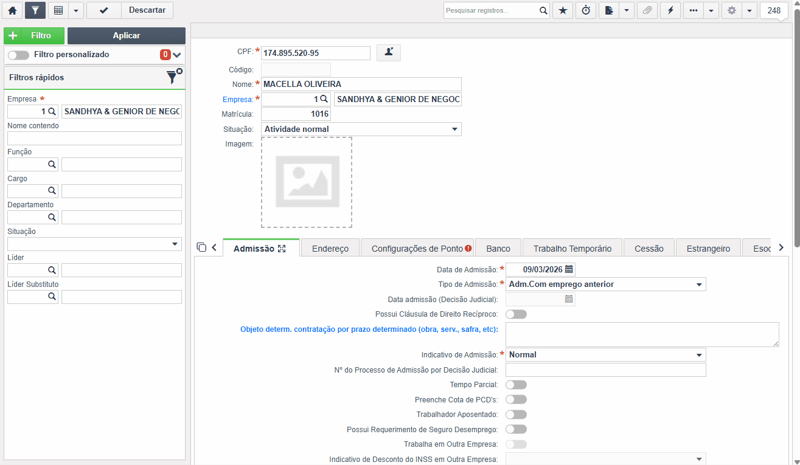Image resolution: width=800 pixels, height=465 pixels.
Task: Mark record as favorite star icon
Action: click(563, 10)
